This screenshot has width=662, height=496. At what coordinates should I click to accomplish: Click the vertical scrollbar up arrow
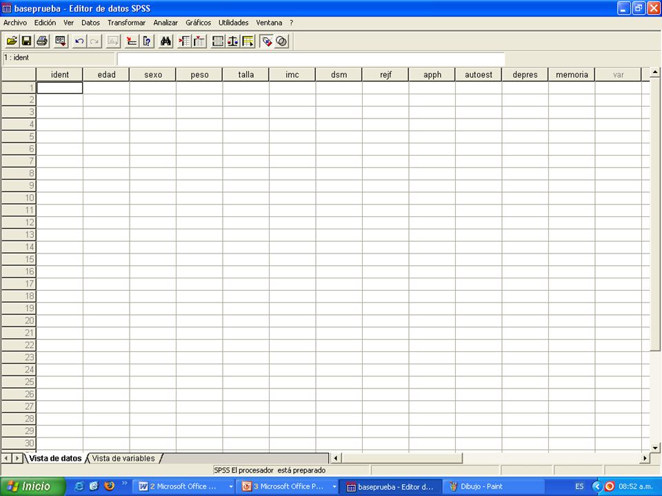(655, 72)
